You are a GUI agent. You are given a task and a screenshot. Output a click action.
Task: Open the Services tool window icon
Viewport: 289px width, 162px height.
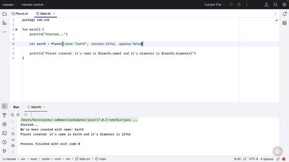coord(5,124)
